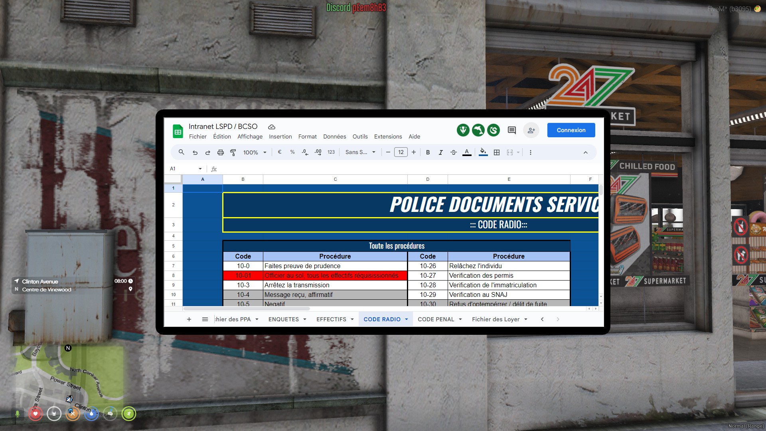Open the Données menu
The height and width of the screenshot is (431, 766).
(334, 136)
